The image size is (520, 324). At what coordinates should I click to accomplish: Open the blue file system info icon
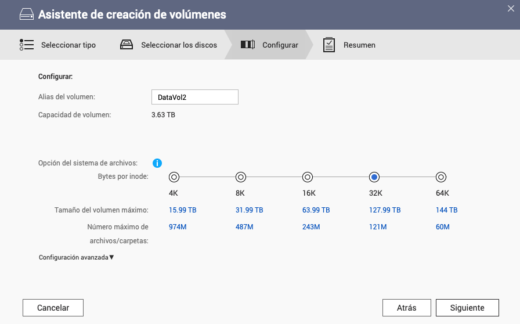pos(157,163)
